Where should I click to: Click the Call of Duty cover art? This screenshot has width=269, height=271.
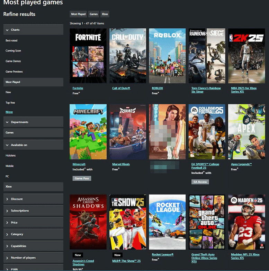point(127,56)
